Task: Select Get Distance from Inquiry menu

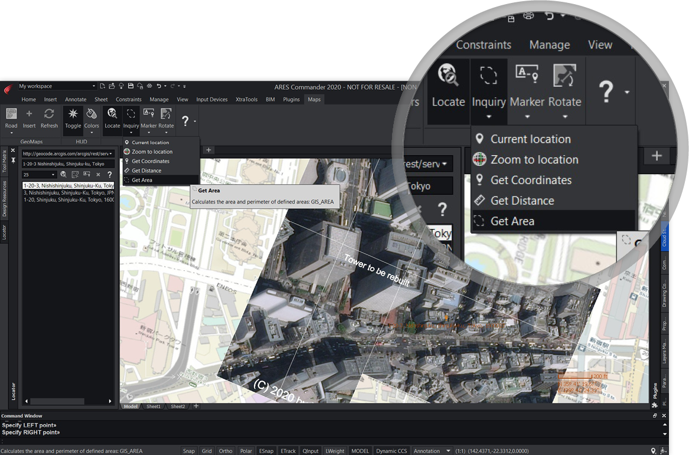Action: pyautogui.click(x=147, y=171)
